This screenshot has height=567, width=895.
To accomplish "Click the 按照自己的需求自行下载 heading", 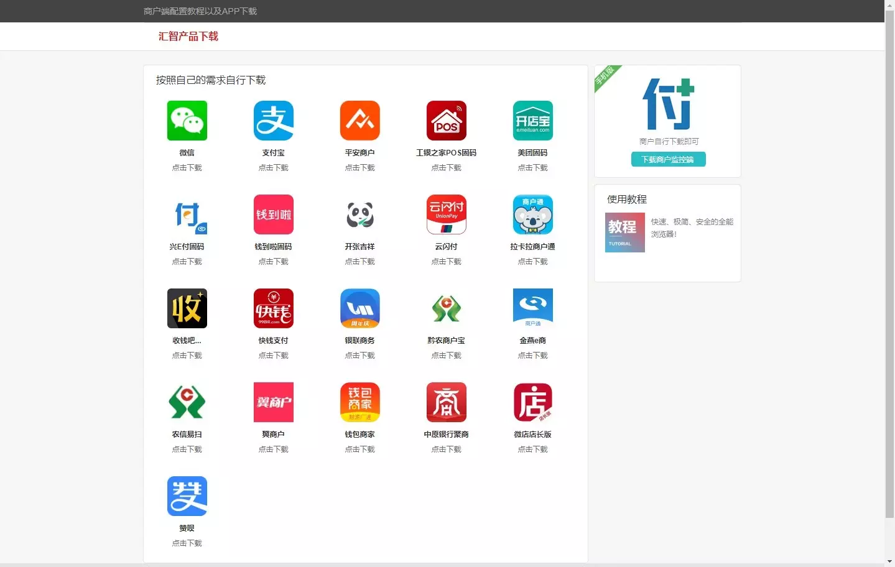I will pyautogui.click(x=211, y=80).
